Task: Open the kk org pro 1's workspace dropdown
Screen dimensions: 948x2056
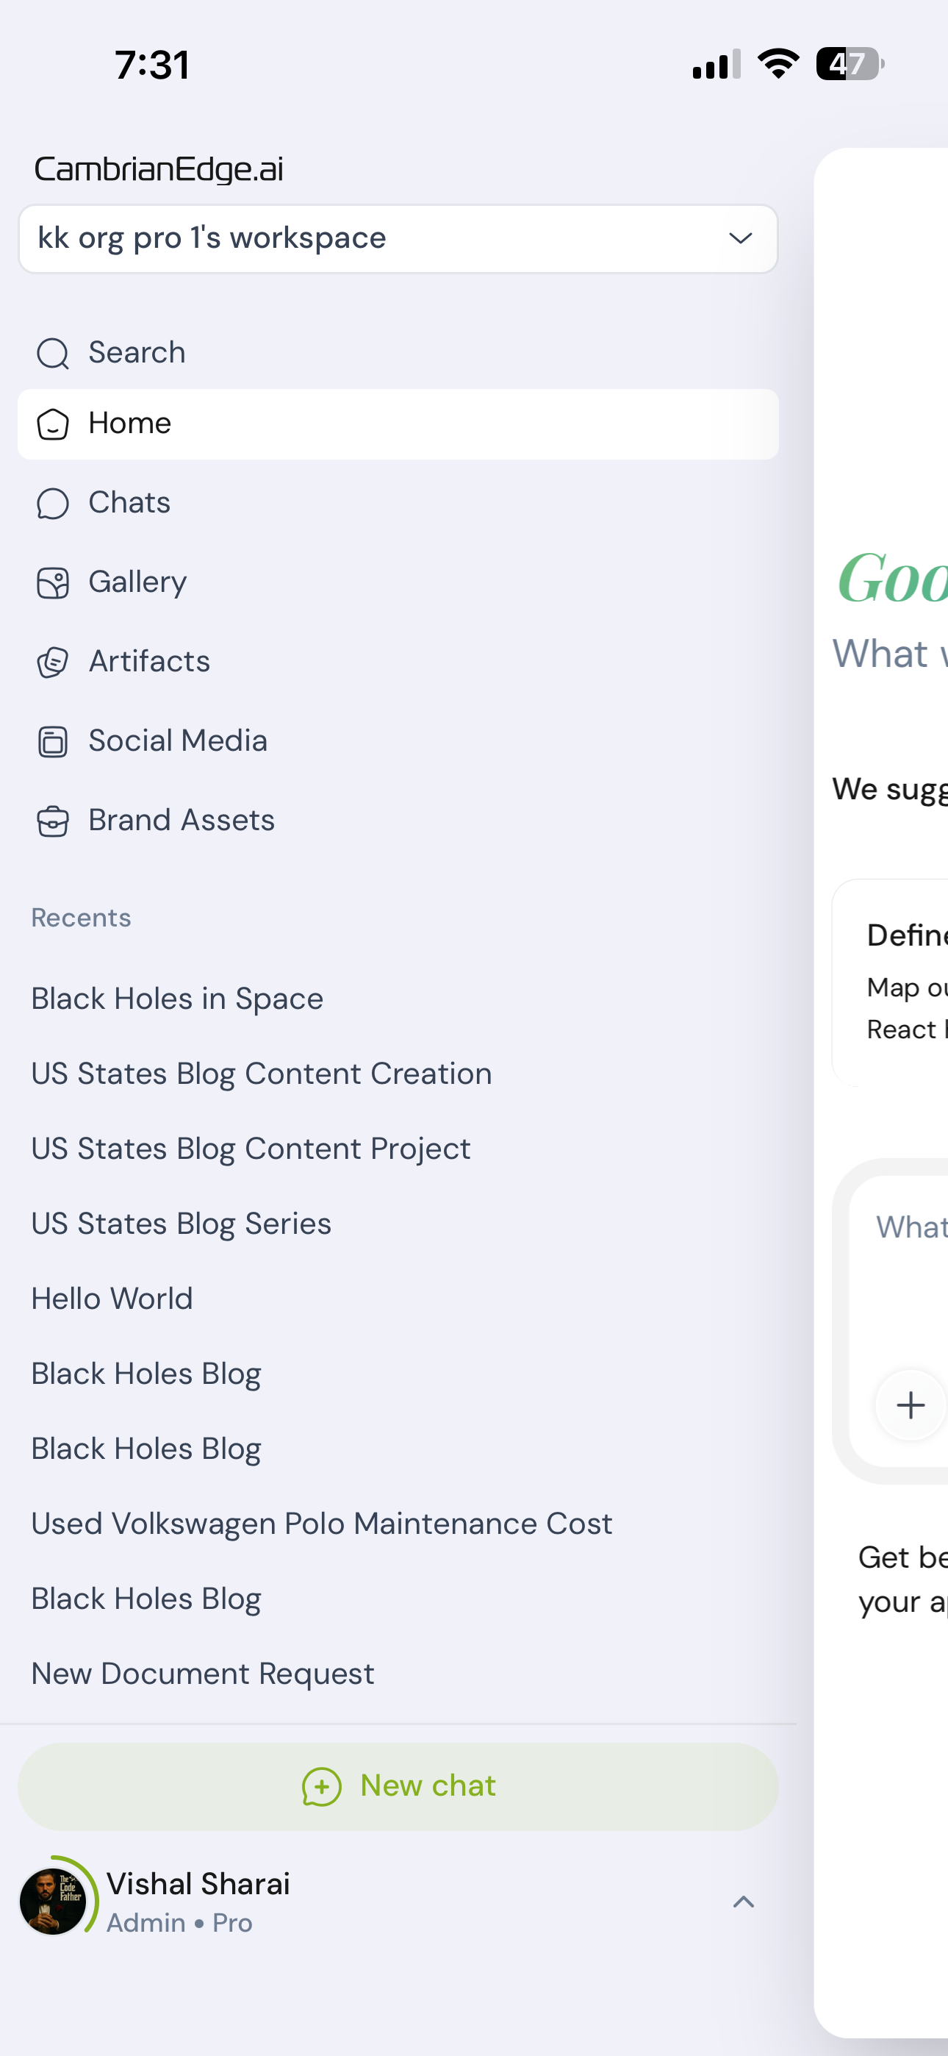Action: (x=398, y=239)
